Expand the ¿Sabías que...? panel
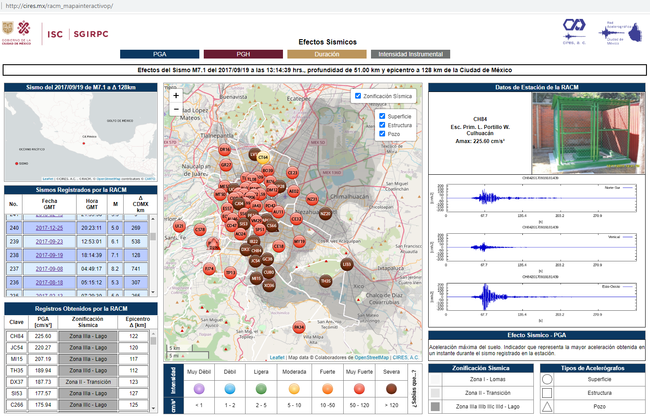The image size is (650, 419). [414, 389]
